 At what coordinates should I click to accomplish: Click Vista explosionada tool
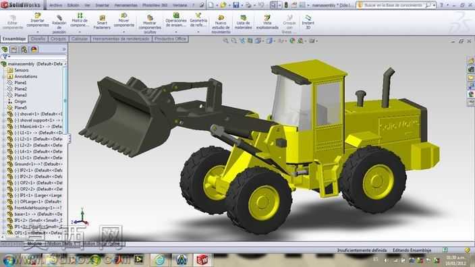(x=267, y=22)
